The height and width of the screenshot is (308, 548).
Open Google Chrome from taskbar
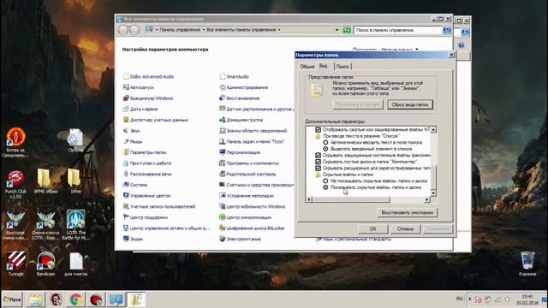[76, 299]
